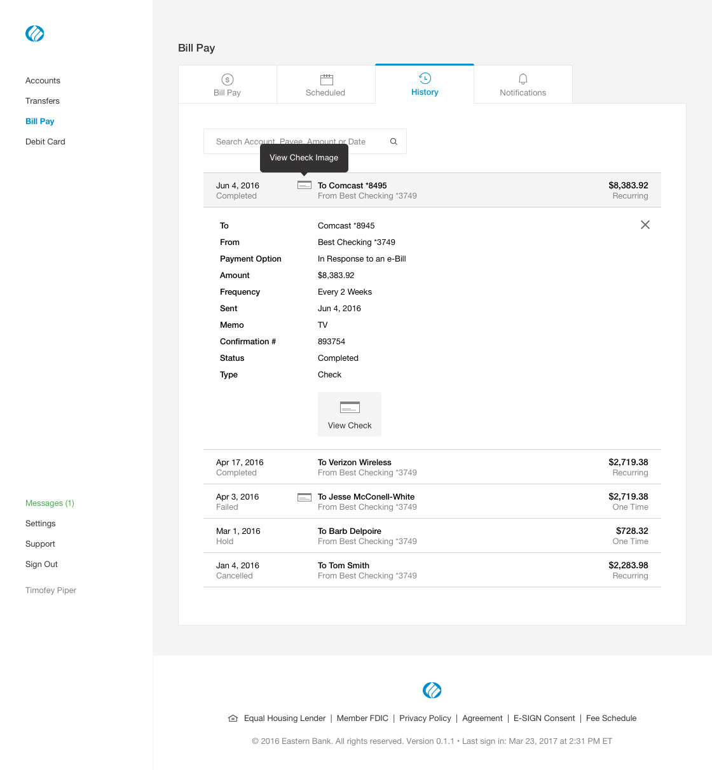Click the Jan 4, 2016 date
Image resolution: width=712 pixels, height=770 pixels.
(238, 566)
